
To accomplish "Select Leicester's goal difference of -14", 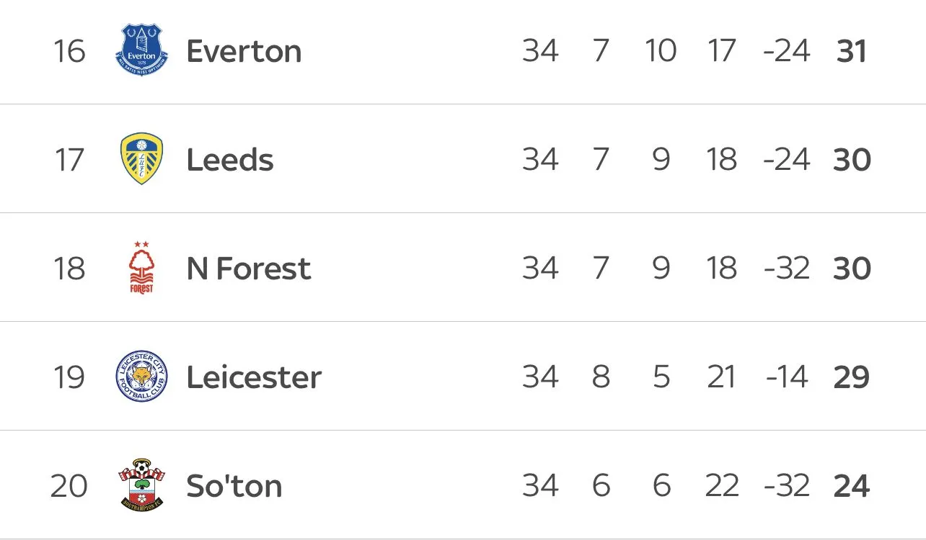I will tap(786, 377).
